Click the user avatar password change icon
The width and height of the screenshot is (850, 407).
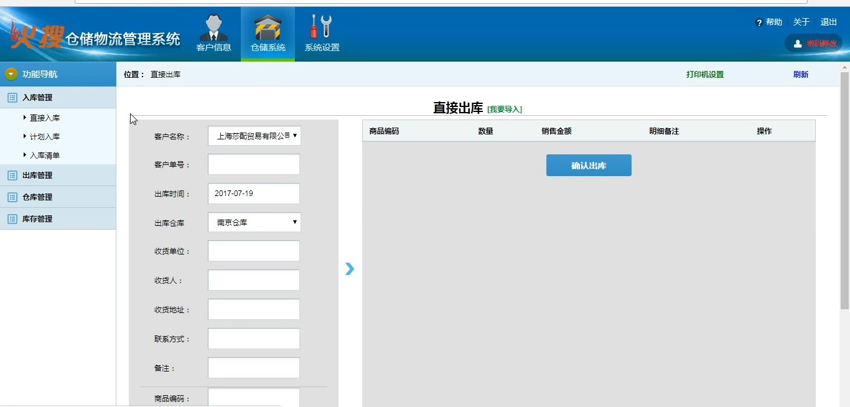(798, 44)
